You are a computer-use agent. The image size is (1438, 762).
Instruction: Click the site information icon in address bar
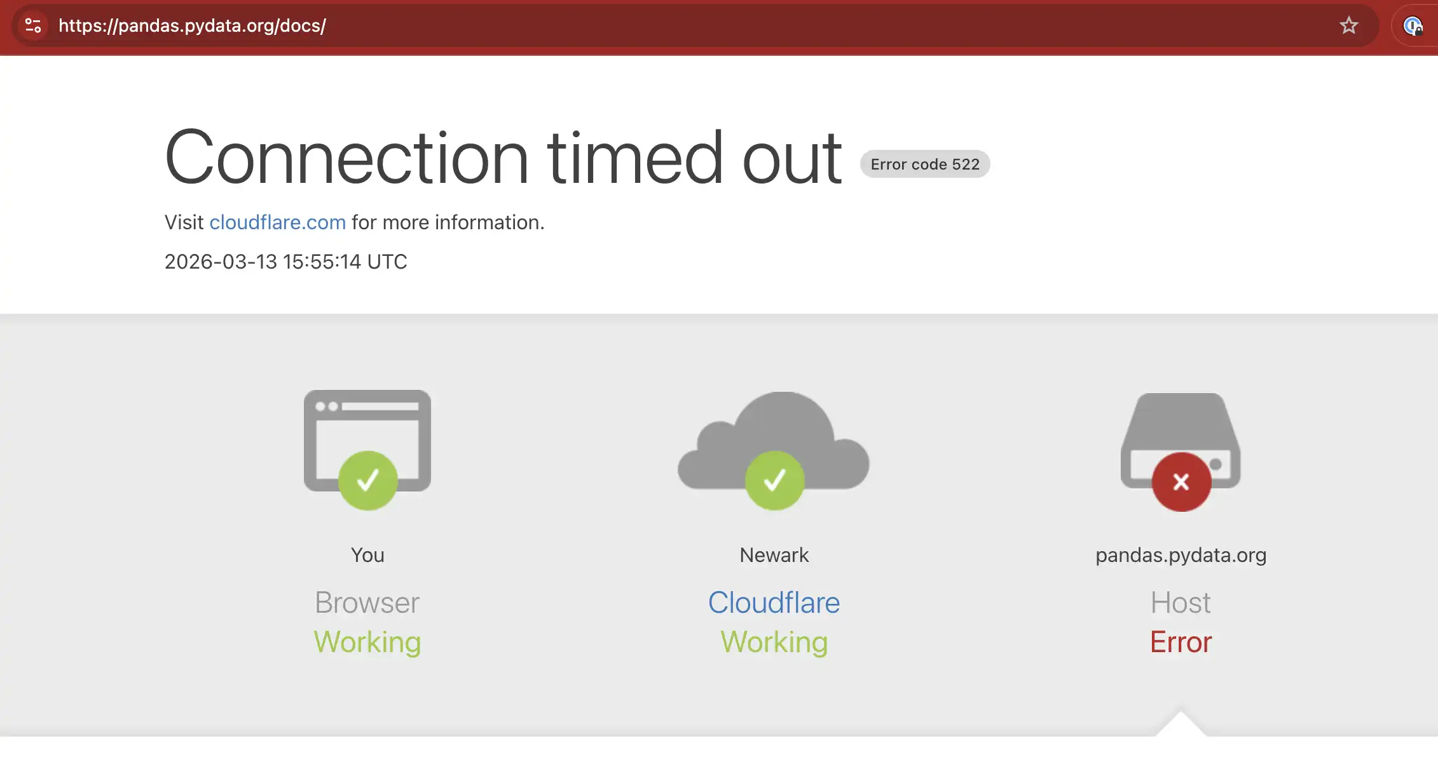pyautogui.click(x=33, y=25)
